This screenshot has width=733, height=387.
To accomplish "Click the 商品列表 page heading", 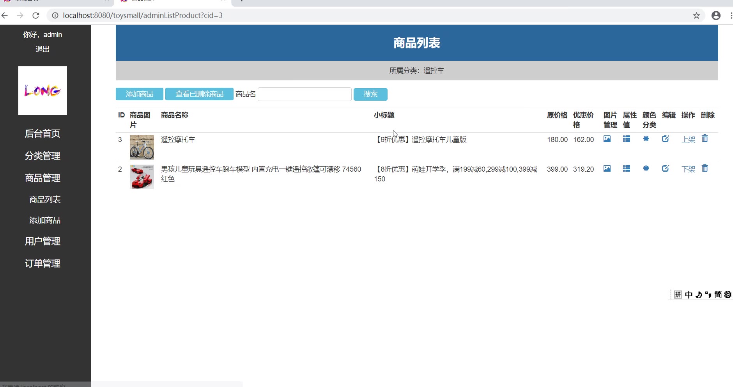I will click(417, 43).
